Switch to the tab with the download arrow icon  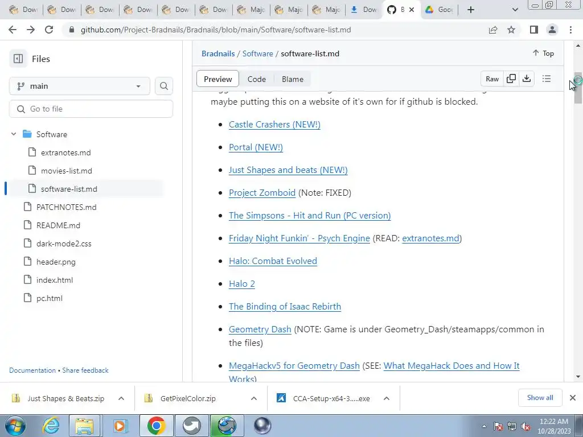tap(364, 10)
